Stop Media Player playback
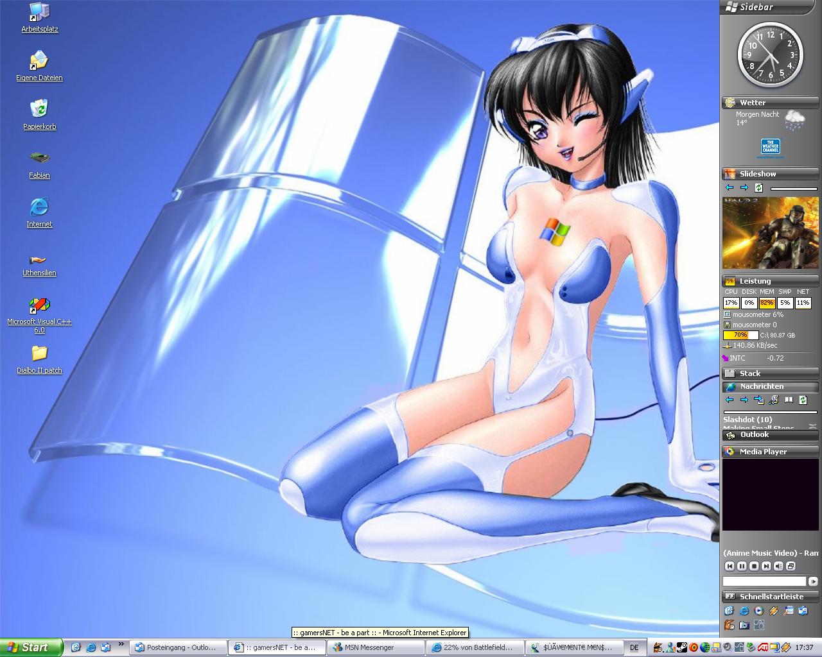 pos(754,566)
